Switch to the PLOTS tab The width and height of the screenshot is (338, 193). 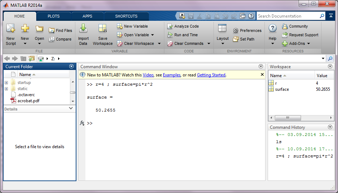click(x=54, y=16)
